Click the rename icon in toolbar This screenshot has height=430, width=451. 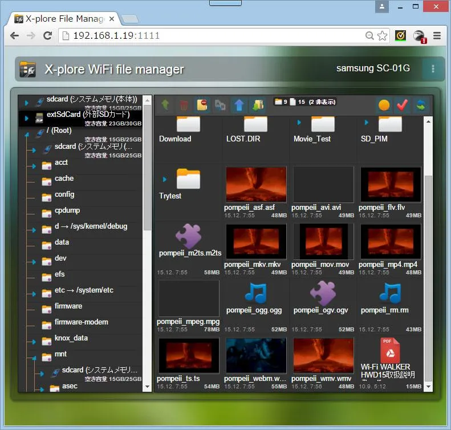coord(220,106)
